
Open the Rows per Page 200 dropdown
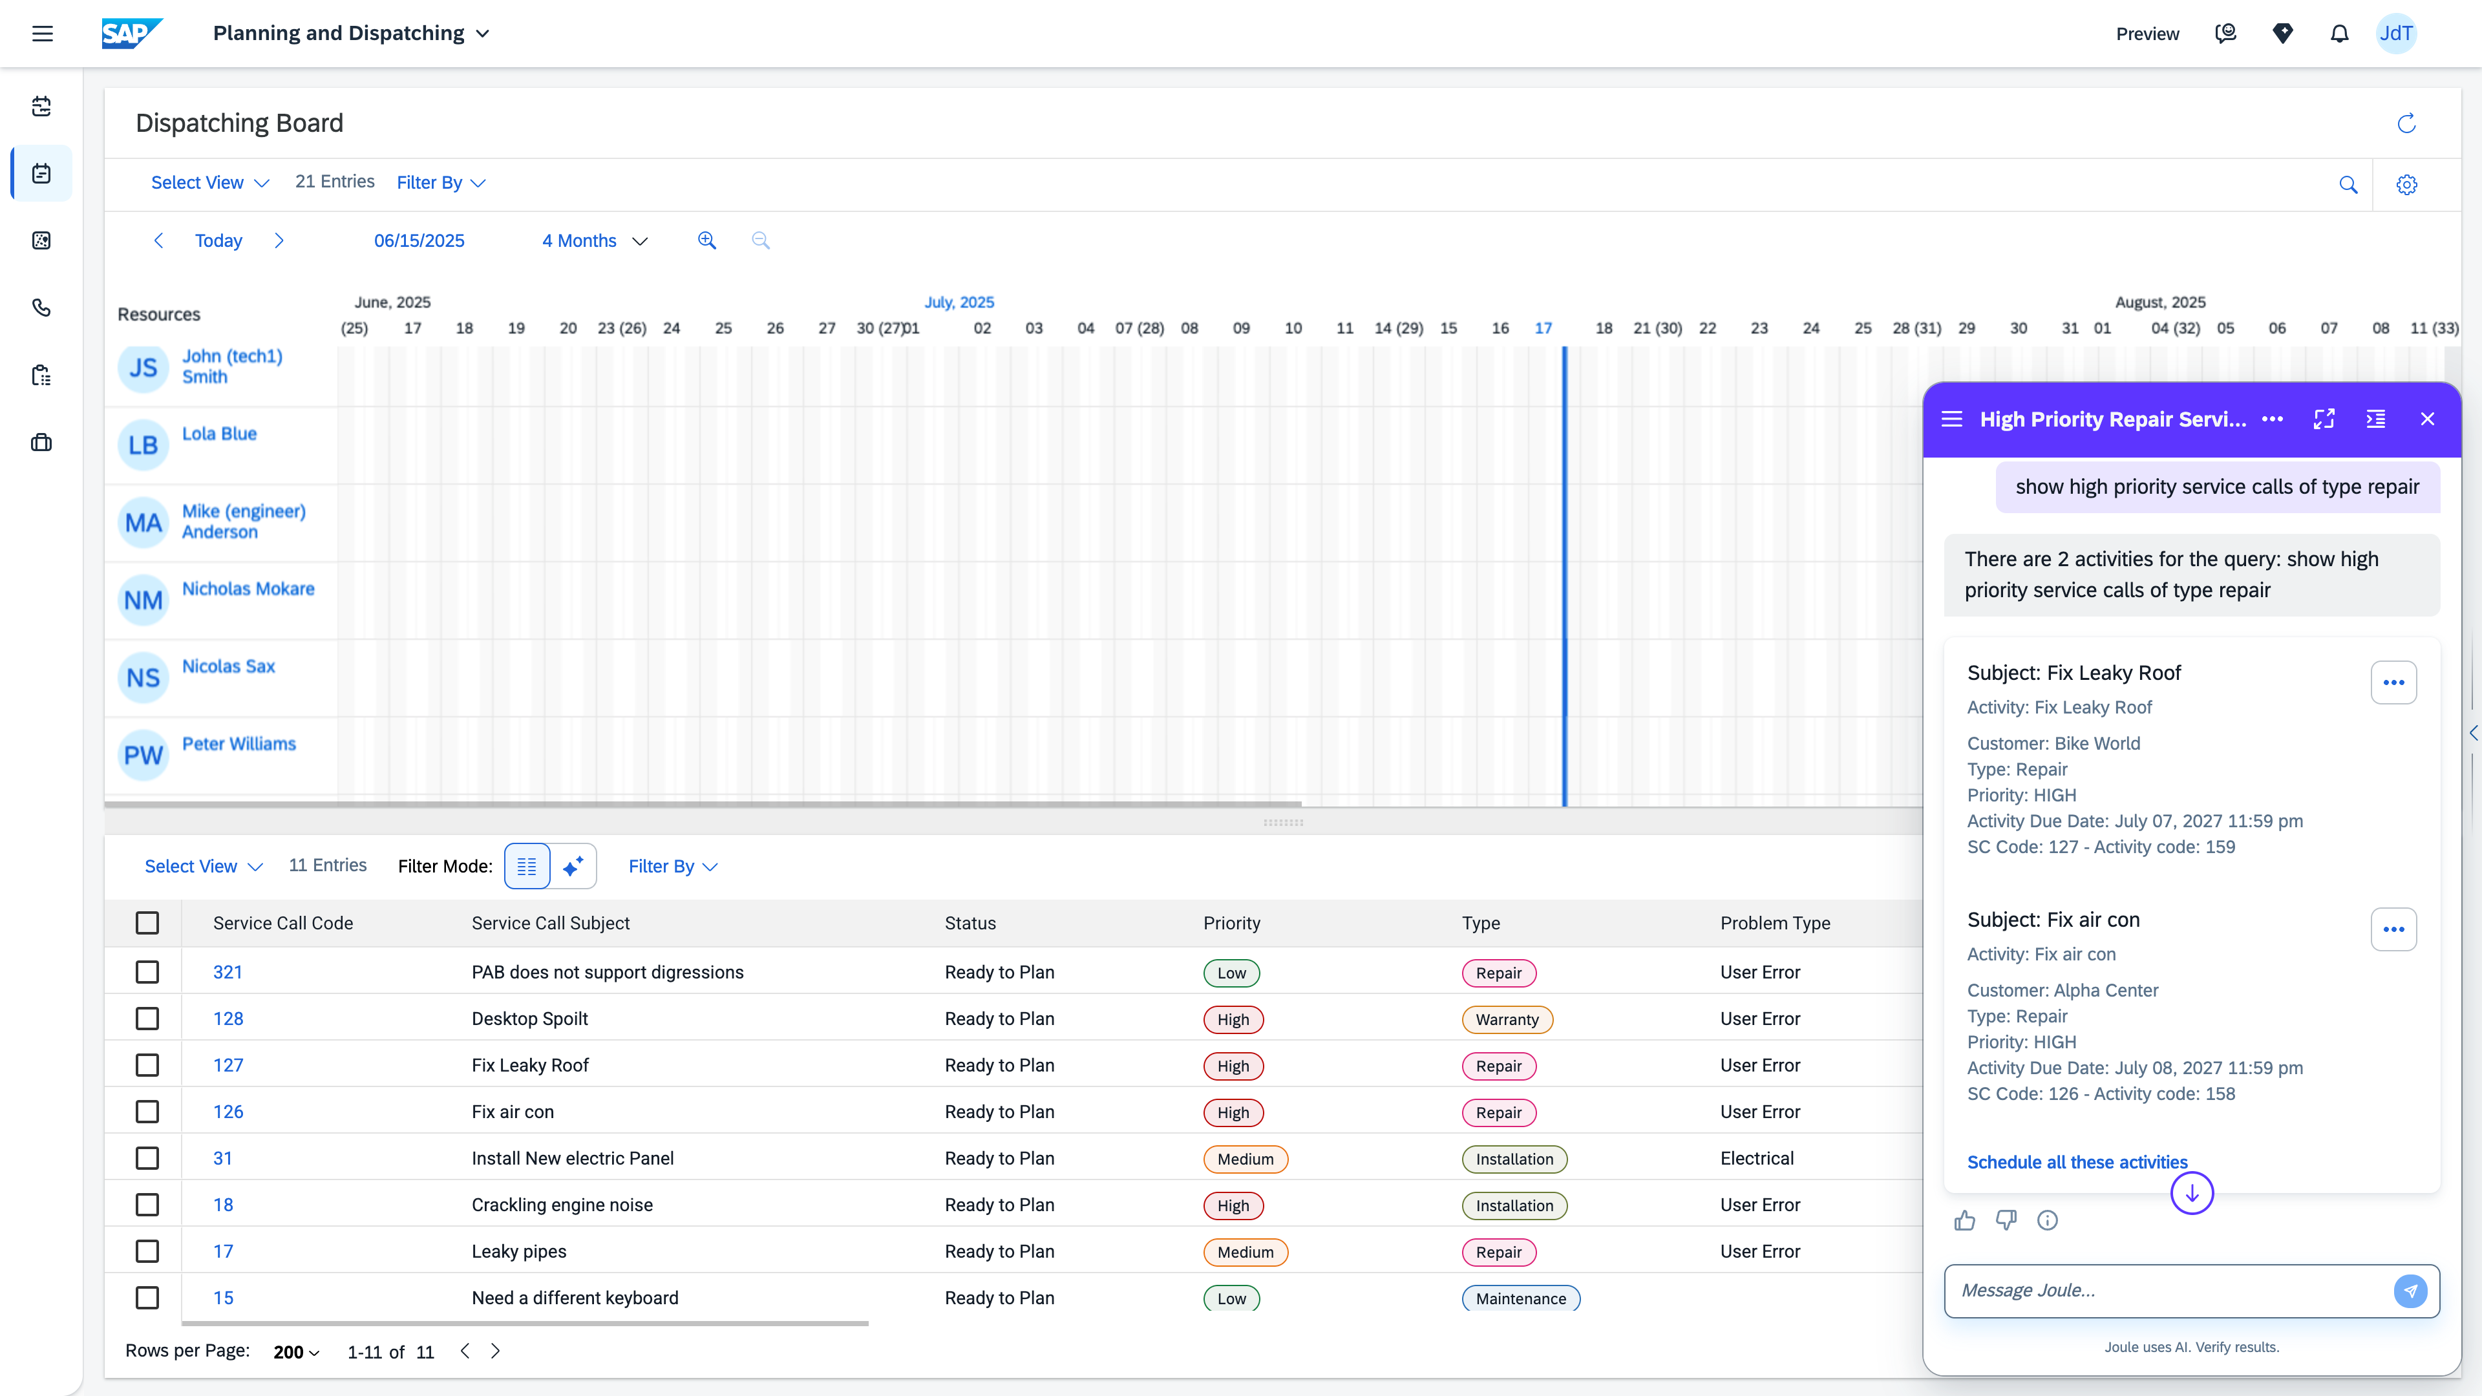(296, 1351)
